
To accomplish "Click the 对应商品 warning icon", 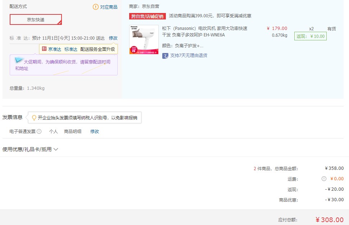I will pos(95,7).
